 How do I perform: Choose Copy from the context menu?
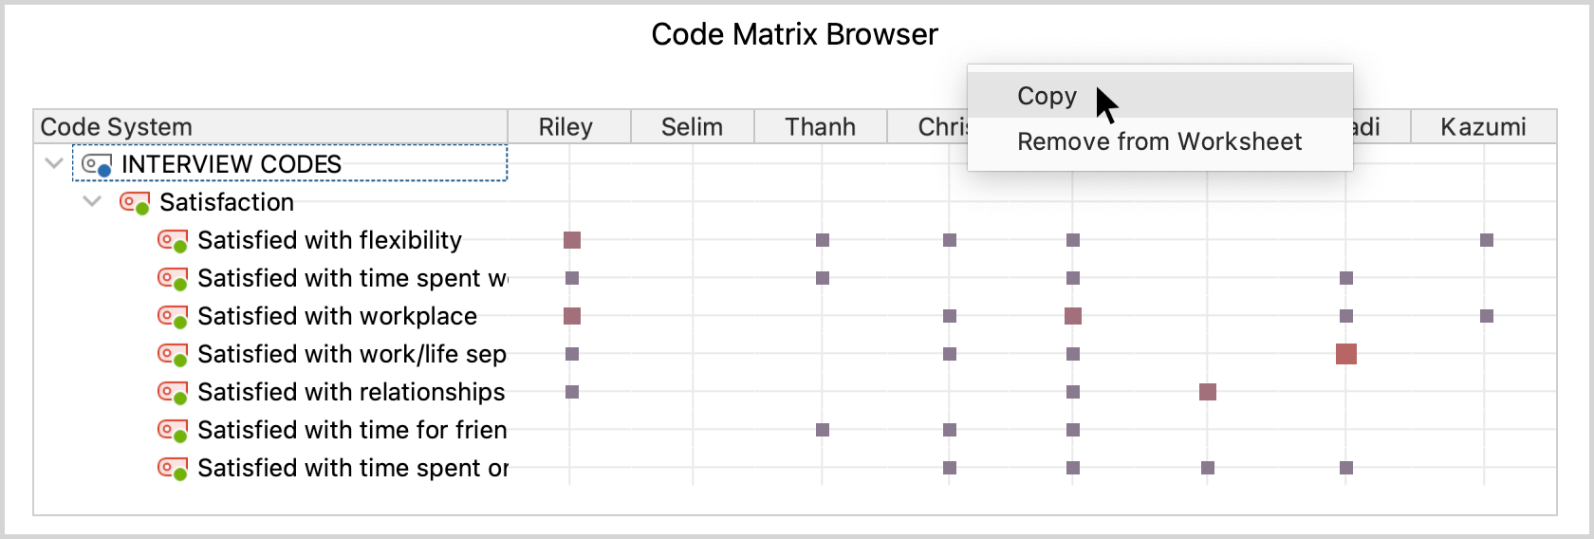click(1047, 96)
